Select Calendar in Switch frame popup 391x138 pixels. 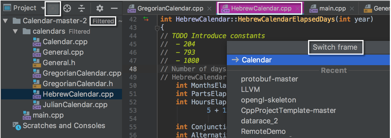click(x=257, y=60)
